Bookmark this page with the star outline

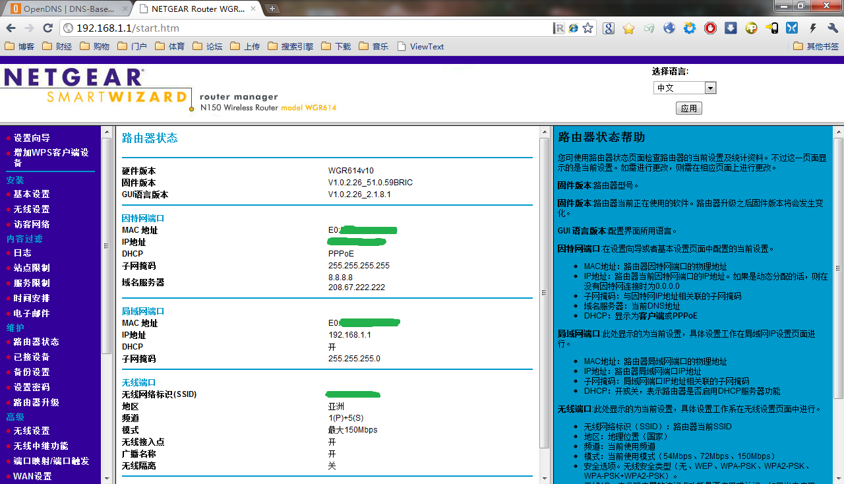[588, 28]
